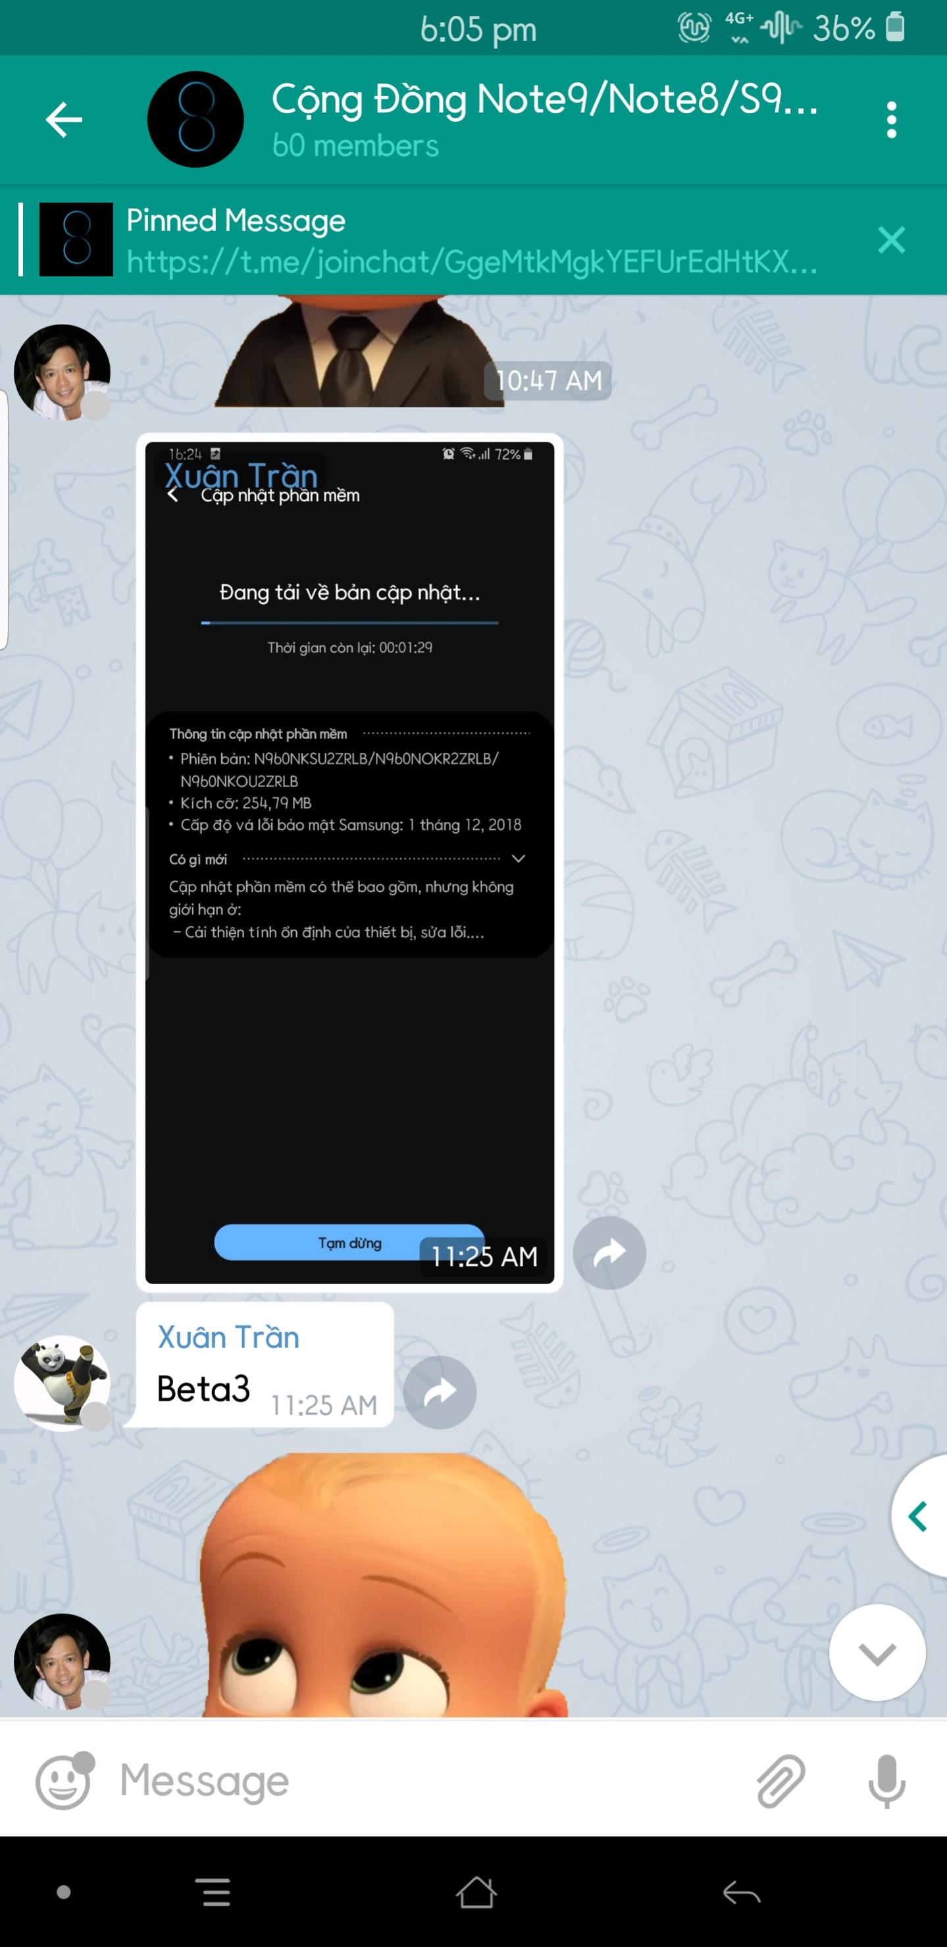Viewport: 947px width, 1947px height.
Task: Attach a file with the paperclip
Action: (781, 1782)
